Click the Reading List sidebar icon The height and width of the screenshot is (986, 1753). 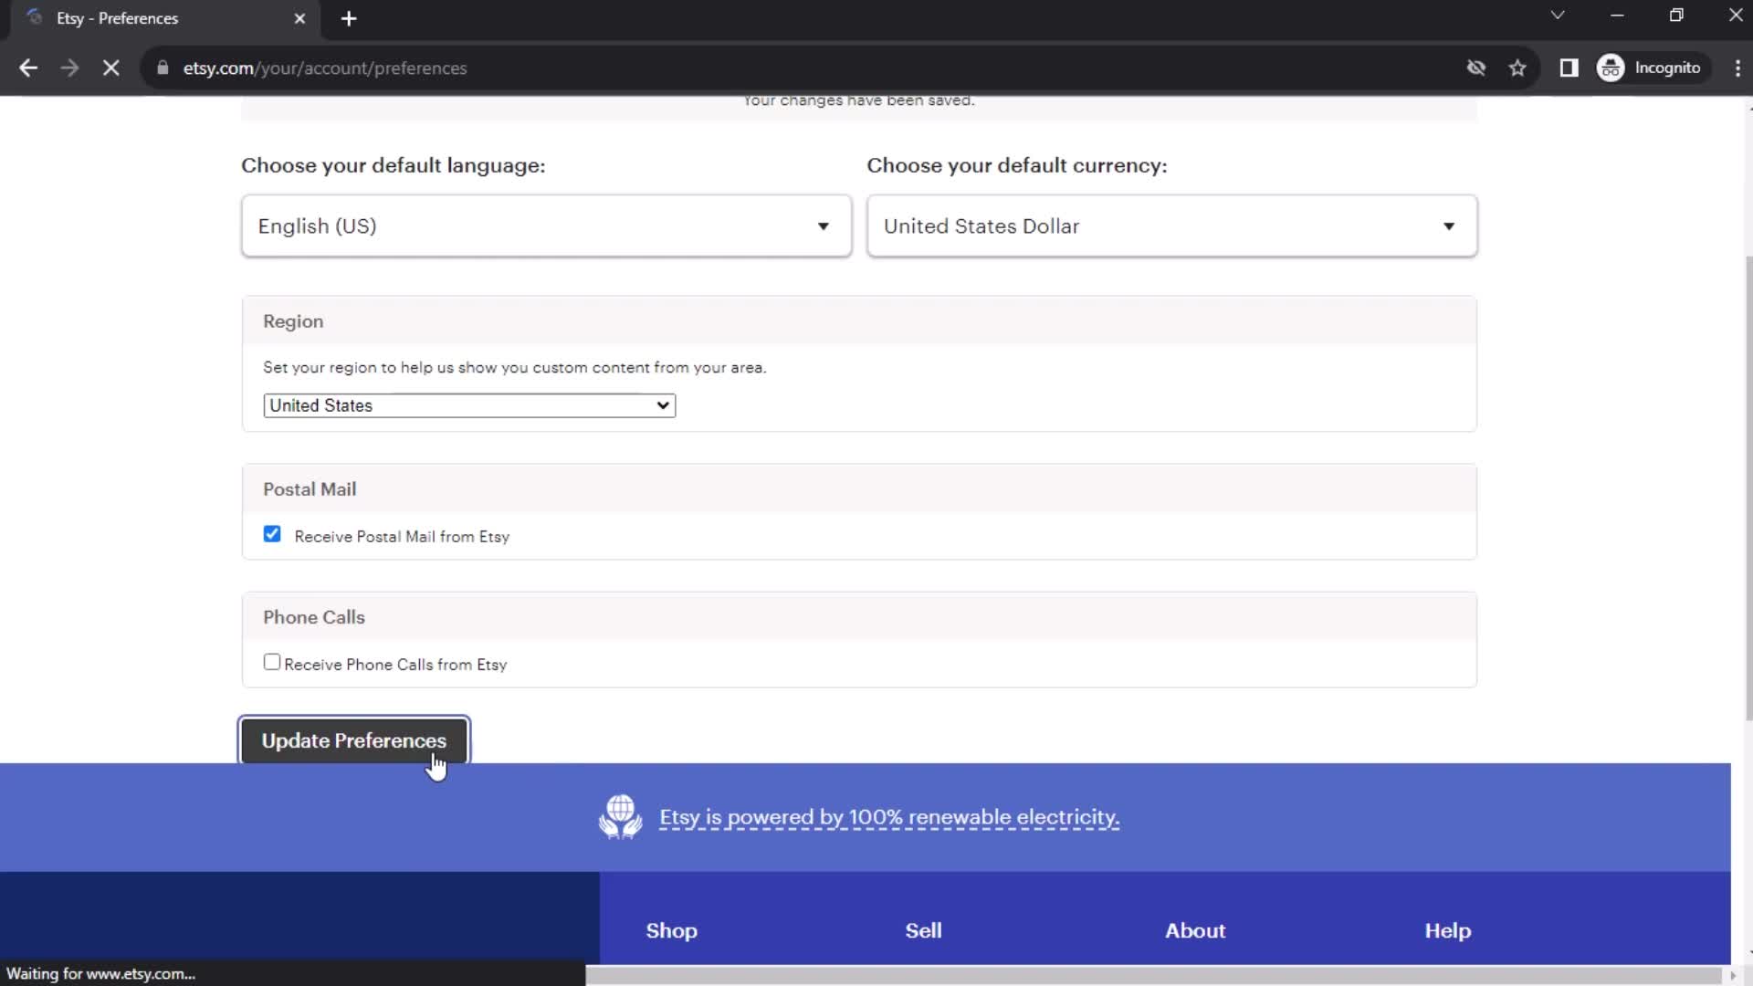pyautogui.click(x=1569, y=68)
